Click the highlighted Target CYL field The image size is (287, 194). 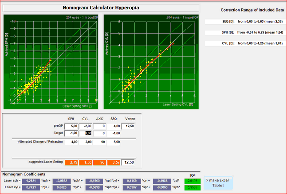86,133
